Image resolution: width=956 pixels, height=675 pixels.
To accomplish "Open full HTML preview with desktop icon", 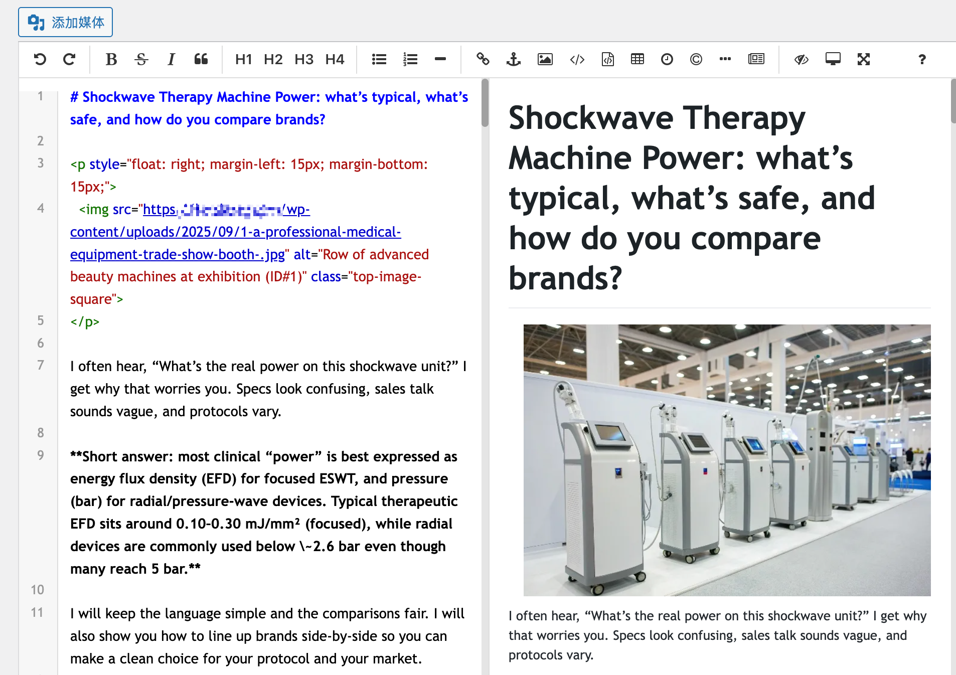I will click(833, 59).
